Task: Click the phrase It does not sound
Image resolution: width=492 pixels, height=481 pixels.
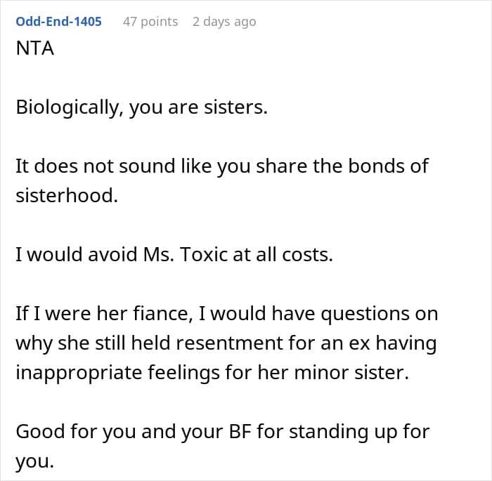Action: (x=96, y=166)
